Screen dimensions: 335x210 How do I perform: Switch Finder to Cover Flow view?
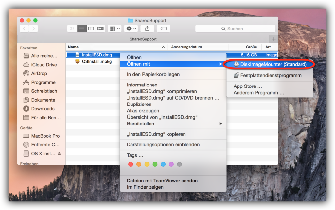tap(100, 29)
